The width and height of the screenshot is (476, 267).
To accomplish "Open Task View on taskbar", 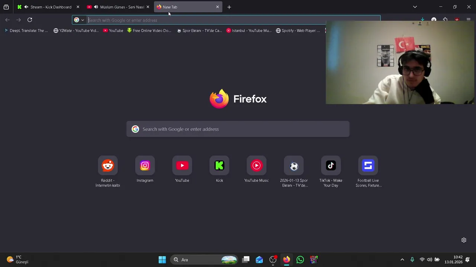I will click(x=246, y=260).
